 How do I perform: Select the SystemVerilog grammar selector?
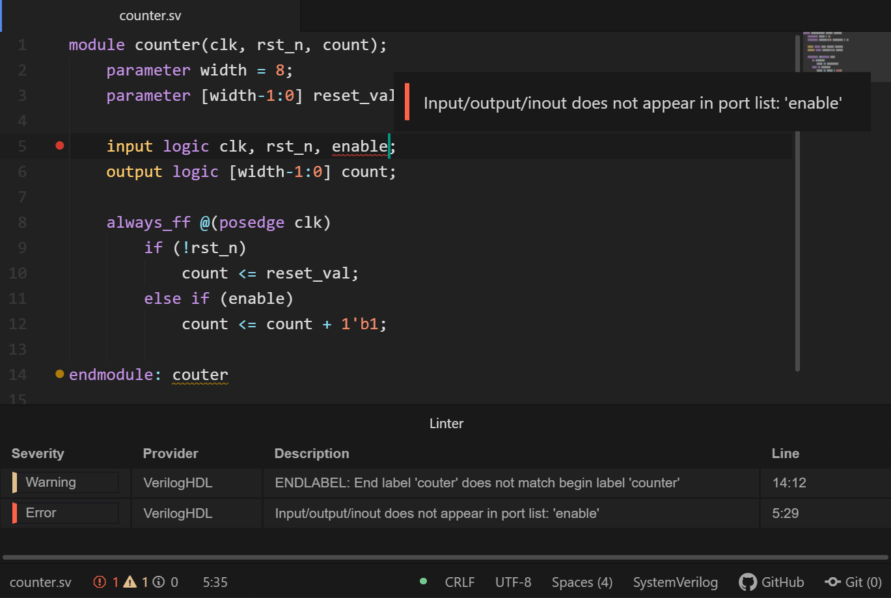(x=675, y=582)
